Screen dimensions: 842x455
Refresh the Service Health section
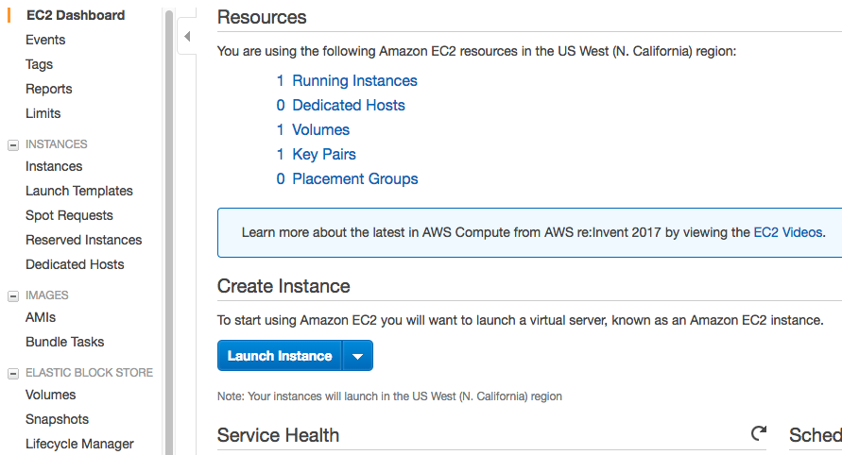759,433
